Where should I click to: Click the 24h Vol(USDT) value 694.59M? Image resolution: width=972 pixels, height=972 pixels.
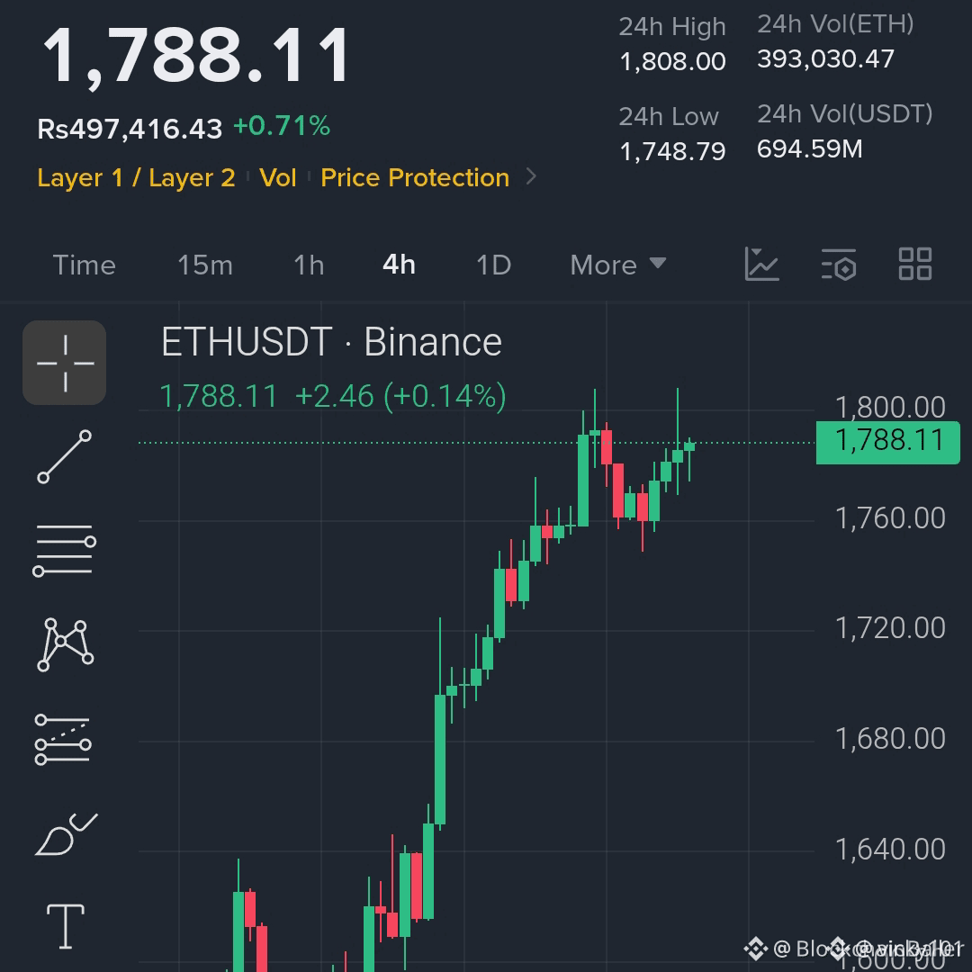(x=810, y=148)
